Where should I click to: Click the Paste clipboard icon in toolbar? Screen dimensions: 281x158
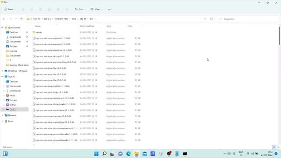click(x=40, y=9)
